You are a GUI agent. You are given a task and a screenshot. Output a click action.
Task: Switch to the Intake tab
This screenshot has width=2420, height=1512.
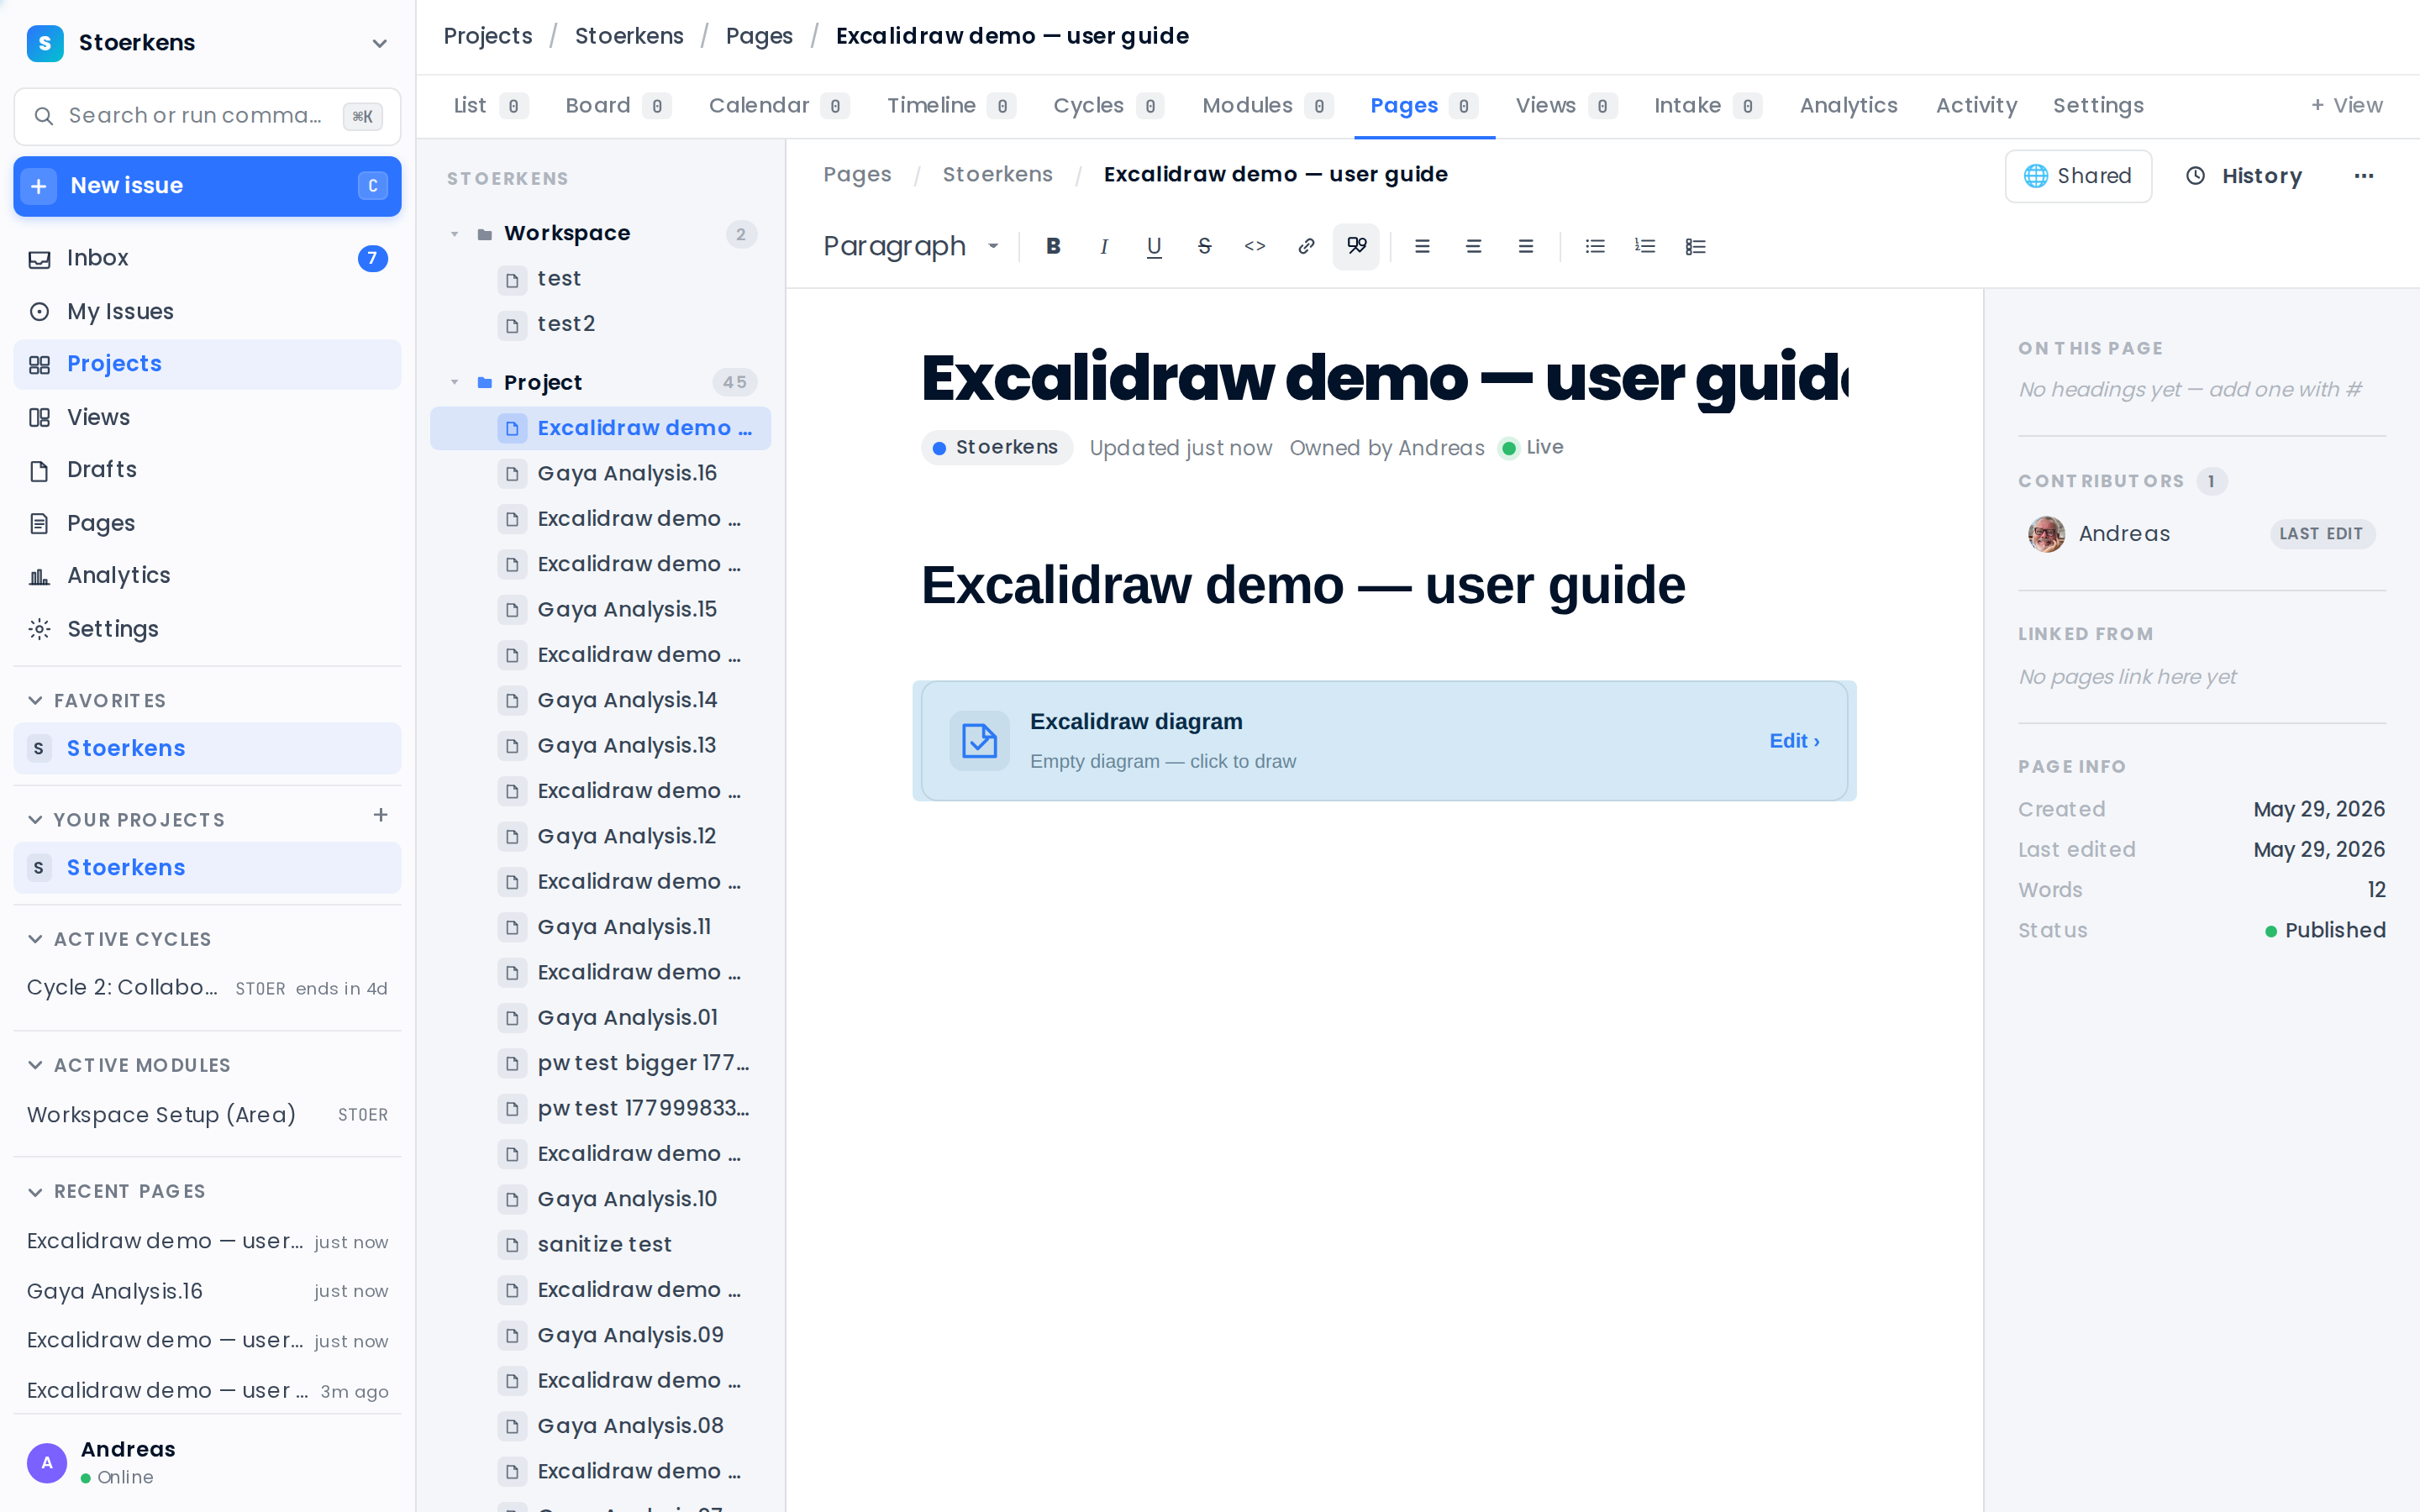[x=1708, y=106]
